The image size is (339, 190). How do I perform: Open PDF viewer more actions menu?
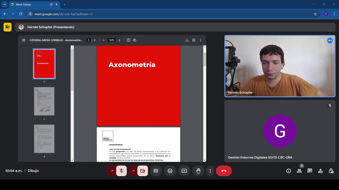coord(200,40)
